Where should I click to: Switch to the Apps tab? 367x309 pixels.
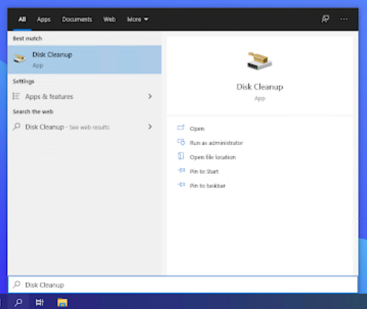tap(44, 19)
